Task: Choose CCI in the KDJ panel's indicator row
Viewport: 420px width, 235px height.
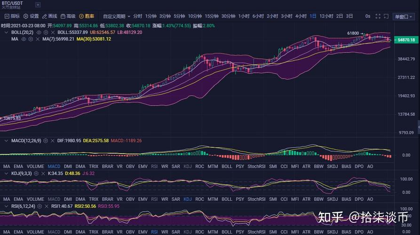Action: pos(284,199)
